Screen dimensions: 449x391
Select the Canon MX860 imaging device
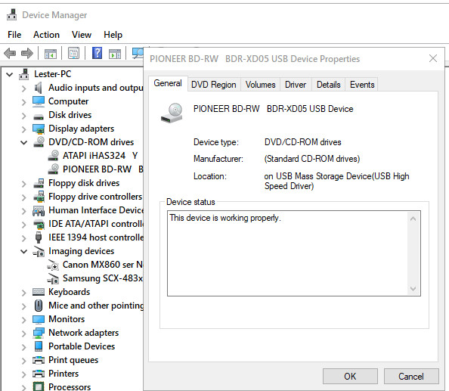(103, 265)
